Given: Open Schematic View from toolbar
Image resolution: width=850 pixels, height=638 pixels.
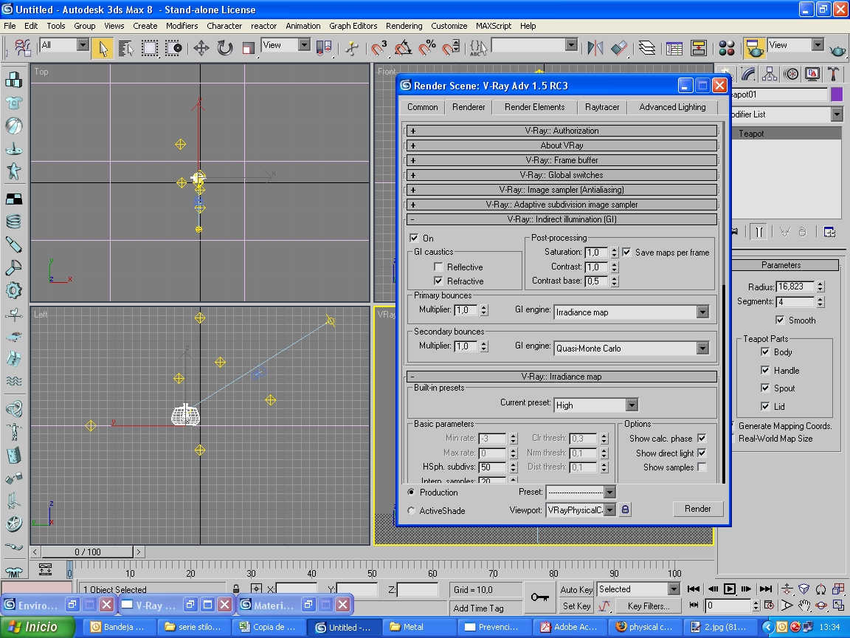Looking at the screenshot, I should [698, 48].
